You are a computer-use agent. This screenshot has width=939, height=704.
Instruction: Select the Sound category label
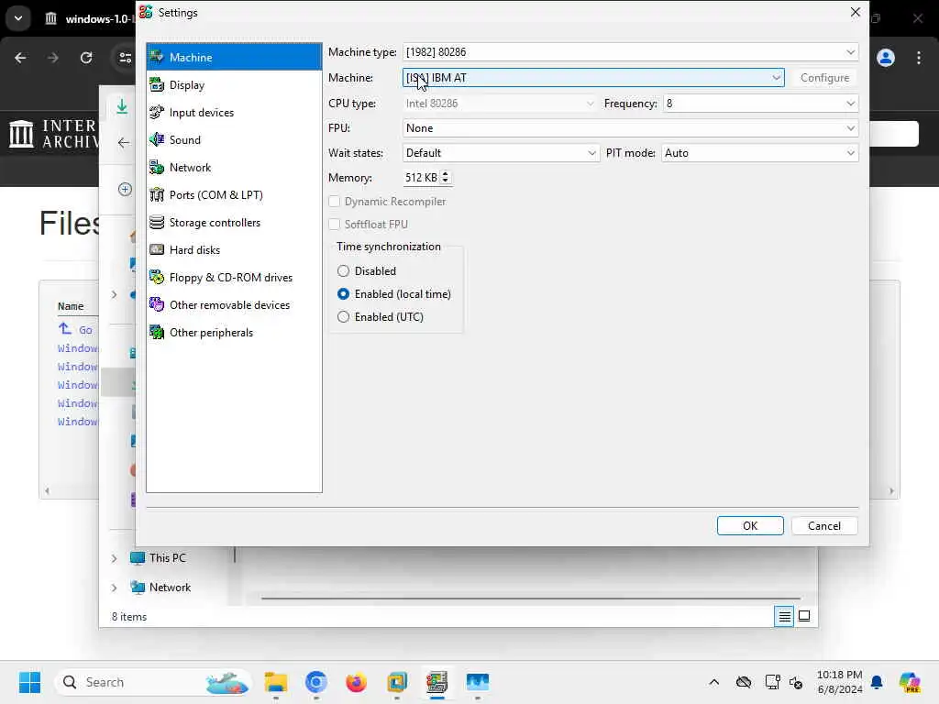coord(185,140)
